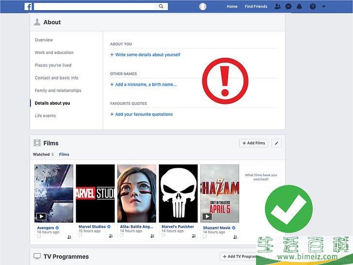The height and width of the screenshot is (265, 353).
Task: Click Marvel Studios verified badge
Action: tap(109, 227)
